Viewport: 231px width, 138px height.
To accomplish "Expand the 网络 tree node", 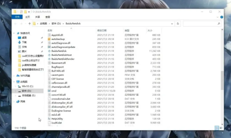I will click(14, 102).
